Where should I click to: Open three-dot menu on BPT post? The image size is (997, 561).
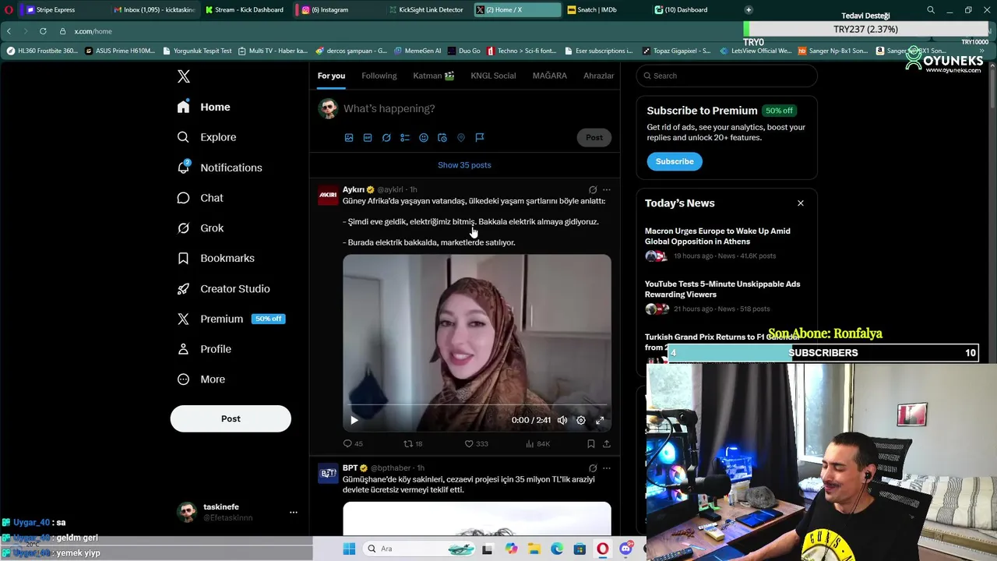[x=607, y=468]
